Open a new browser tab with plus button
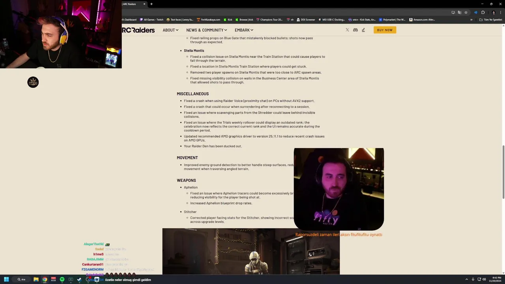This screenshot has height=284, width=505. 151,4
